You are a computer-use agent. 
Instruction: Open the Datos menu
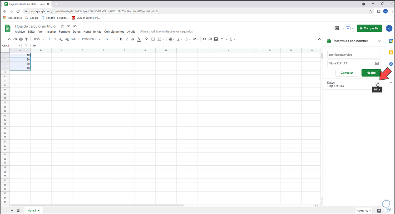pos(77,32)
